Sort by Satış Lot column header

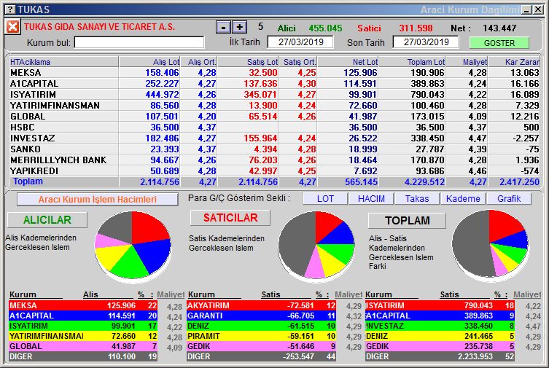point(248,62)
